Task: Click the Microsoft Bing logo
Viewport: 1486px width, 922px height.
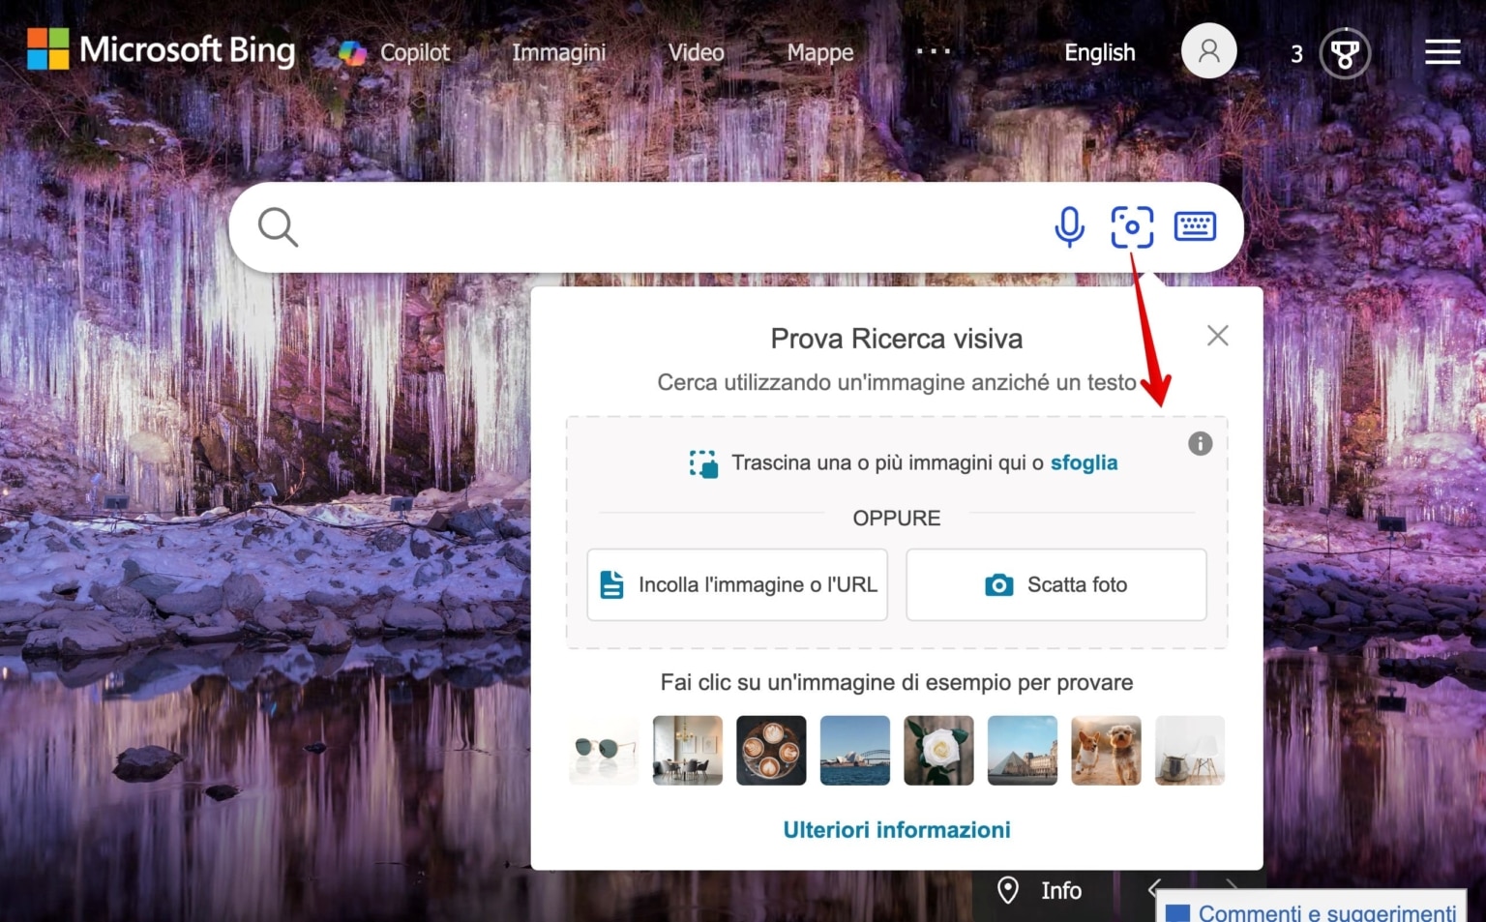Action: [x=161, y=49]
